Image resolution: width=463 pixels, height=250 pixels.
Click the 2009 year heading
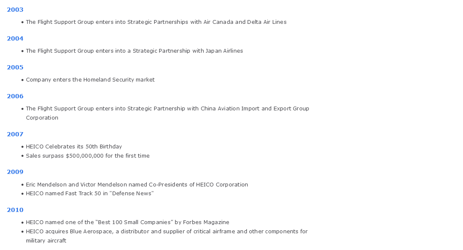15,172
